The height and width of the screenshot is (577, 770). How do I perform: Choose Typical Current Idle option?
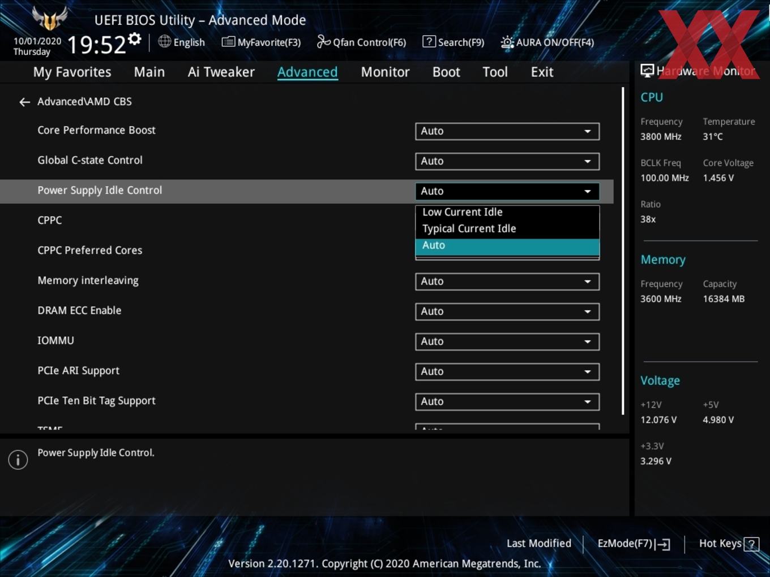pyautogui.click(x=507, y=229)
